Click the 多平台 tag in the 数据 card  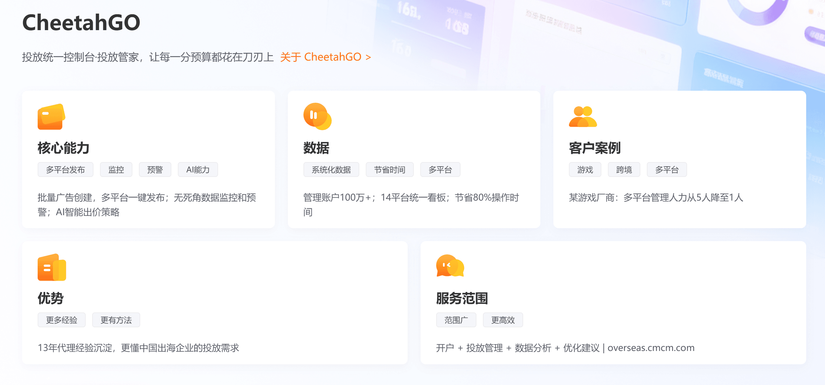click(x=440, y=169)
